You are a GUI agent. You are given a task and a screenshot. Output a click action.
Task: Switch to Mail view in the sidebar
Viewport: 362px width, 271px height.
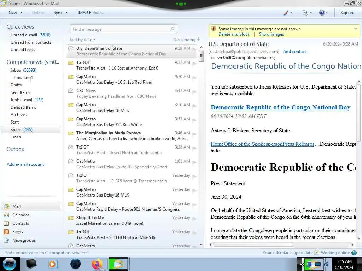point(31,206)
